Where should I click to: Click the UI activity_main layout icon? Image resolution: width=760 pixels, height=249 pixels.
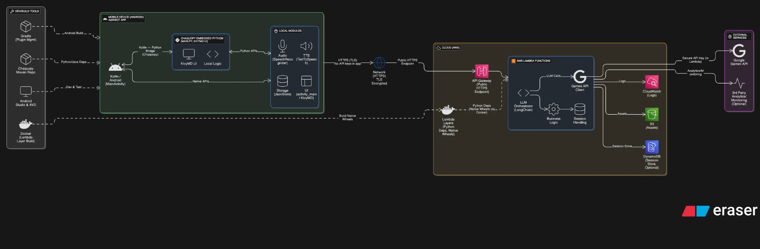point(306,81)
